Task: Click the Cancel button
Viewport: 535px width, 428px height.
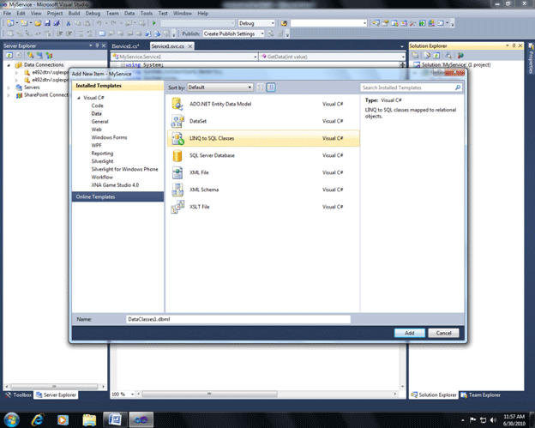Action: pyautogui.click(x=443, y=333)
